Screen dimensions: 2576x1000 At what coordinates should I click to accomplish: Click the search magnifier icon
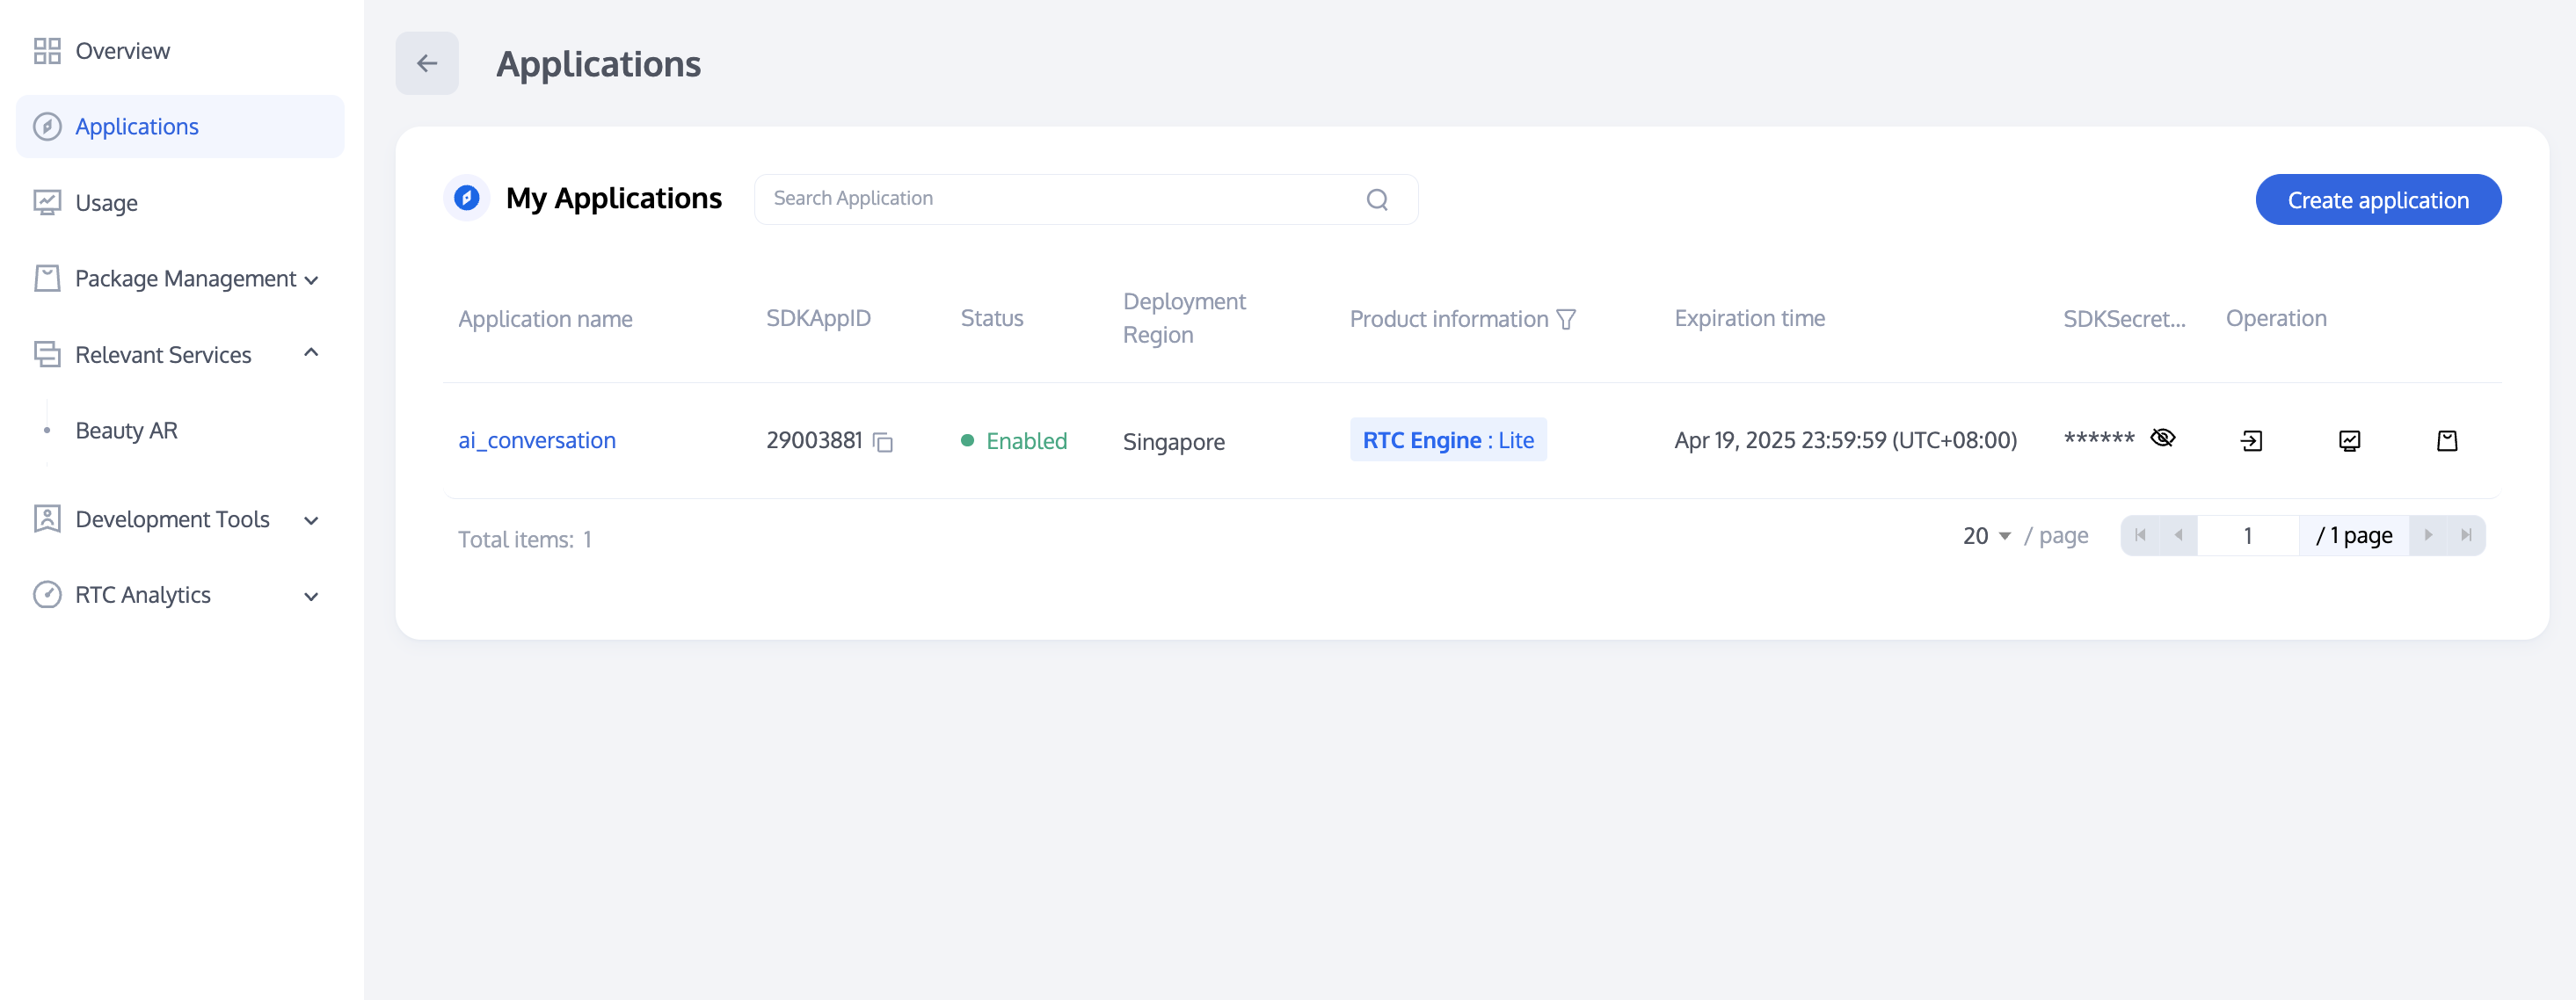(1377, 199)
